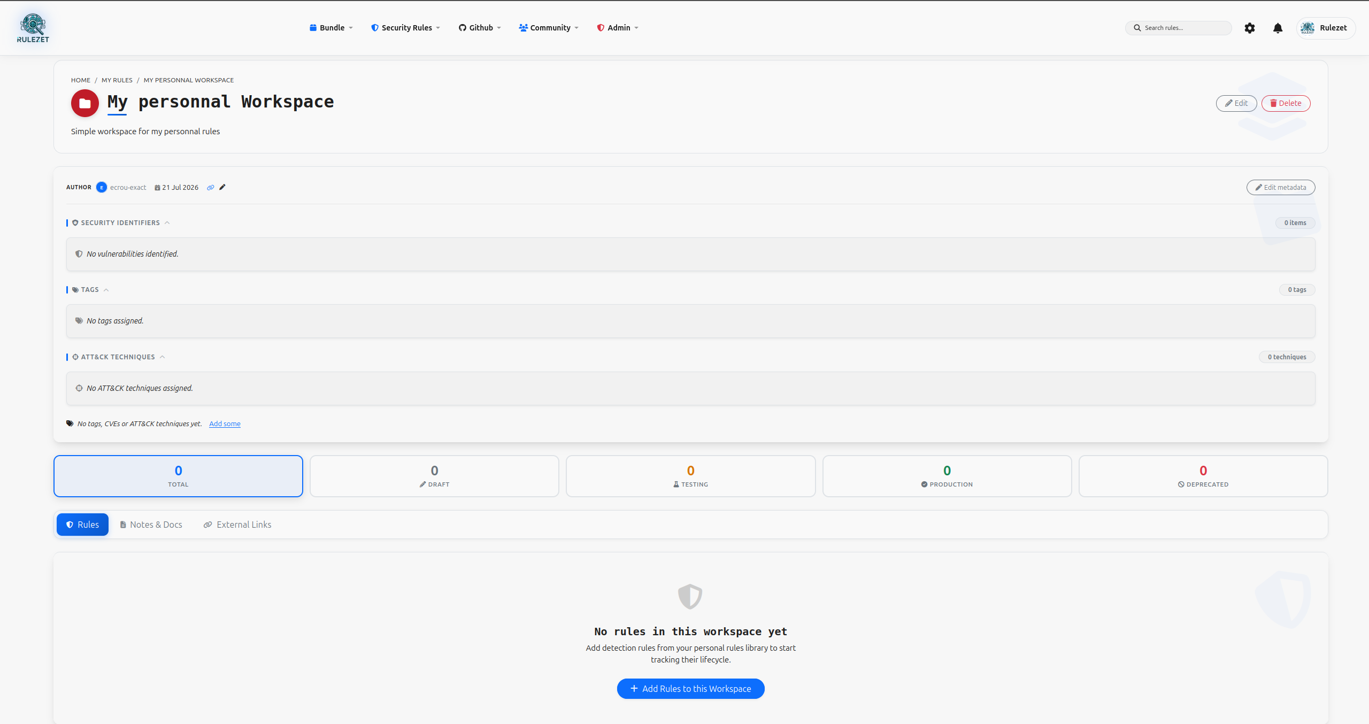Image resolution: width=1369 pixels, height=724 pixels.
Task: Click the shield icon above empty-state message
Action: pos(690,597)
